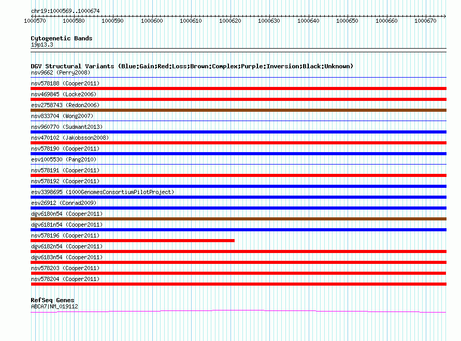This screenshot has width=461, height=341.
Task: Open variant nsv578190 (Cooper2011) label
Action: tap(65, 149)
